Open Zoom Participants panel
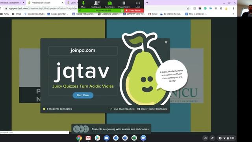This screenshot has height=142, width=252. (96, 4)
